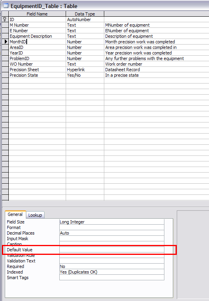209x301 pixels.
Task: Open Data Type cell for MonthID
Action: click(x=85, y=42)
